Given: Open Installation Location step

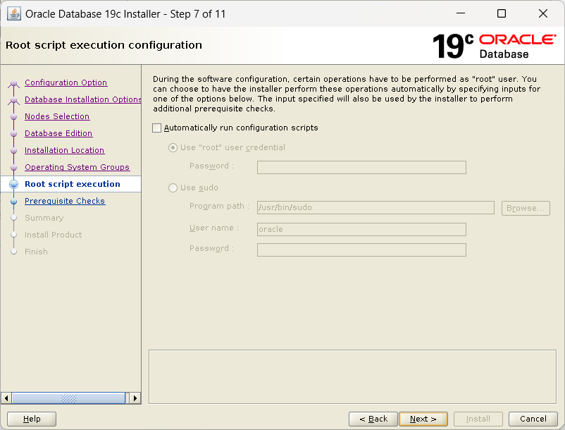Looking at the screenshot, I should 65,150.
